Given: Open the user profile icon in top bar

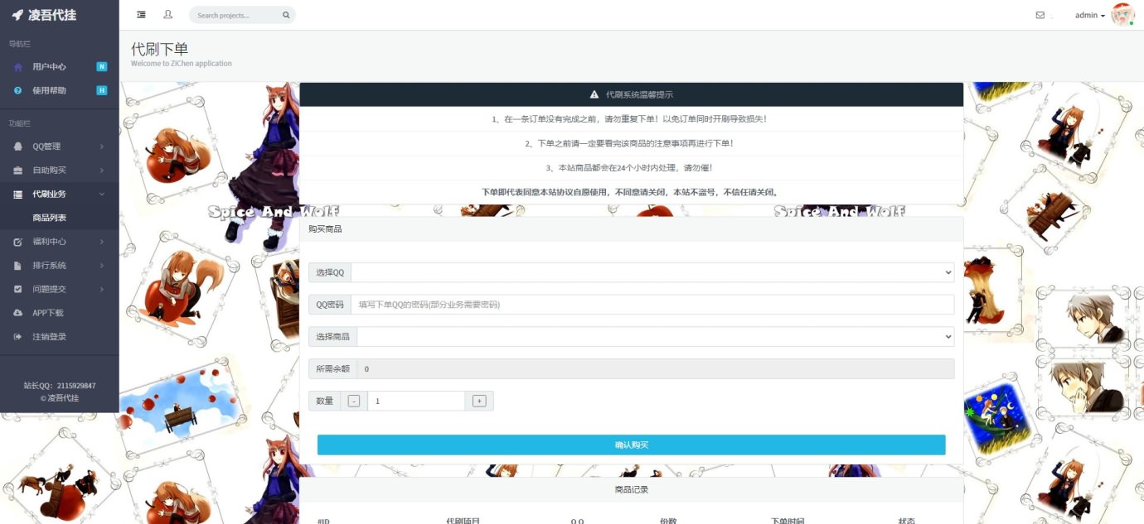Looking at the screenshot, I should pyautogui.click(x=168, y=15).
